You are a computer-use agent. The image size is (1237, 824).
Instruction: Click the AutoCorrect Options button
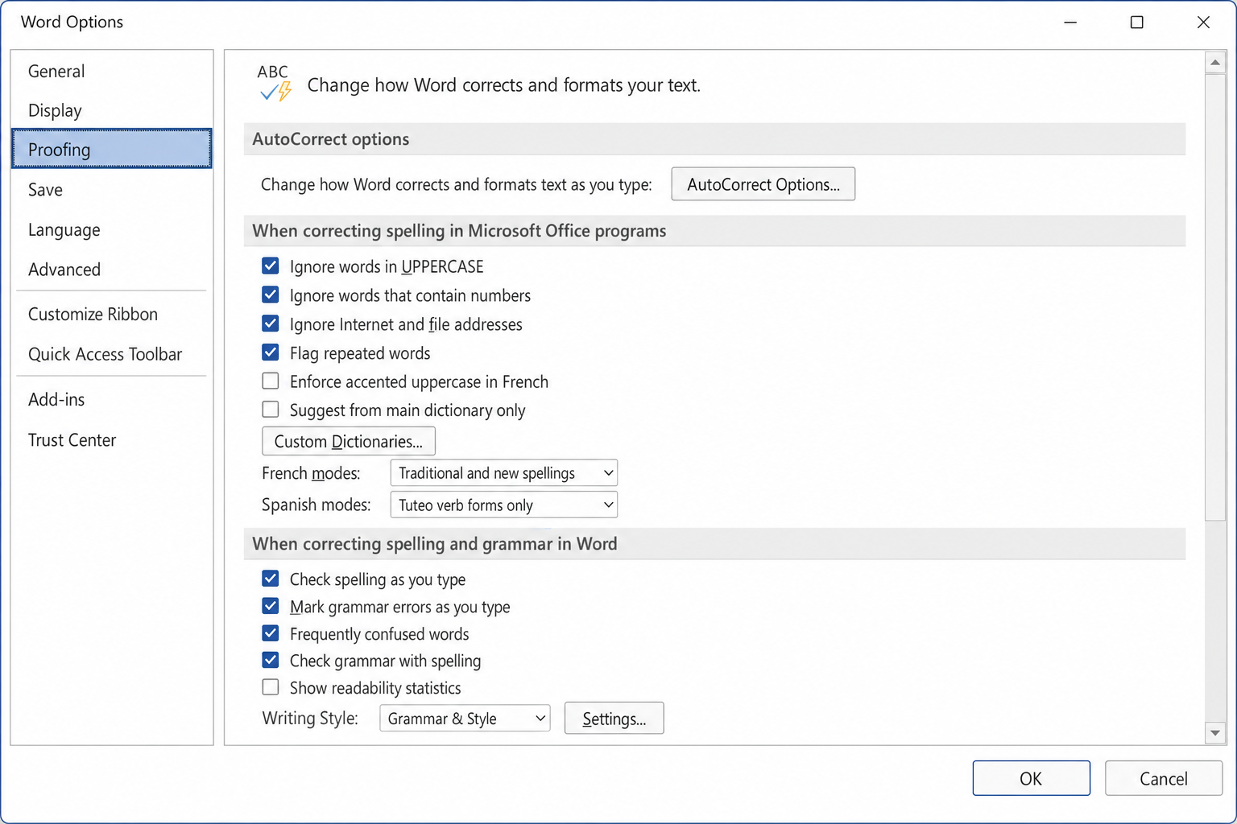click(763, 184)
